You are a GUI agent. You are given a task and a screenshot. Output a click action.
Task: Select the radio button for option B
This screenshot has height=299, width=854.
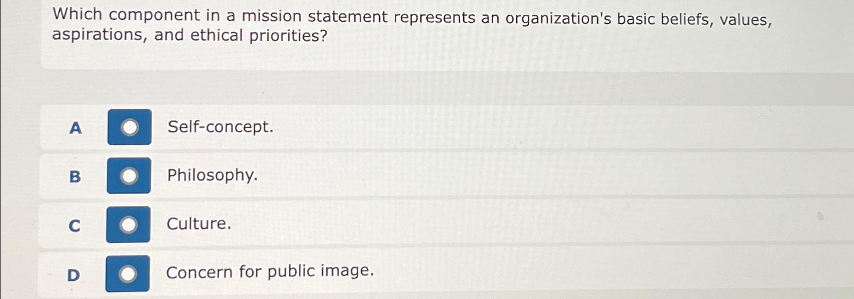point(129,176)
